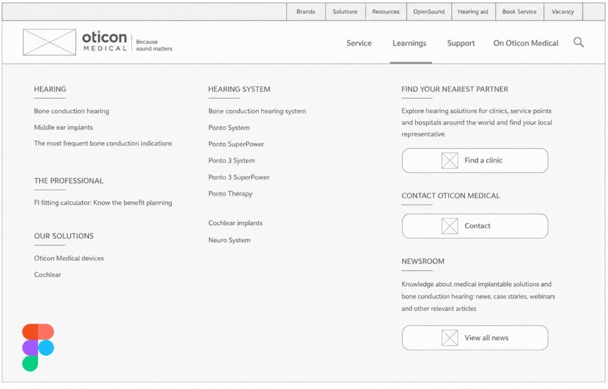The image size is (608, 389).
Task: Click the image placeholder in View all news
Action: coord(450,338)
